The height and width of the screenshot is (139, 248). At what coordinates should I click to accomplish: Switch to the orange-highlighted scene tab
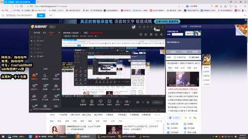point(51,32)
